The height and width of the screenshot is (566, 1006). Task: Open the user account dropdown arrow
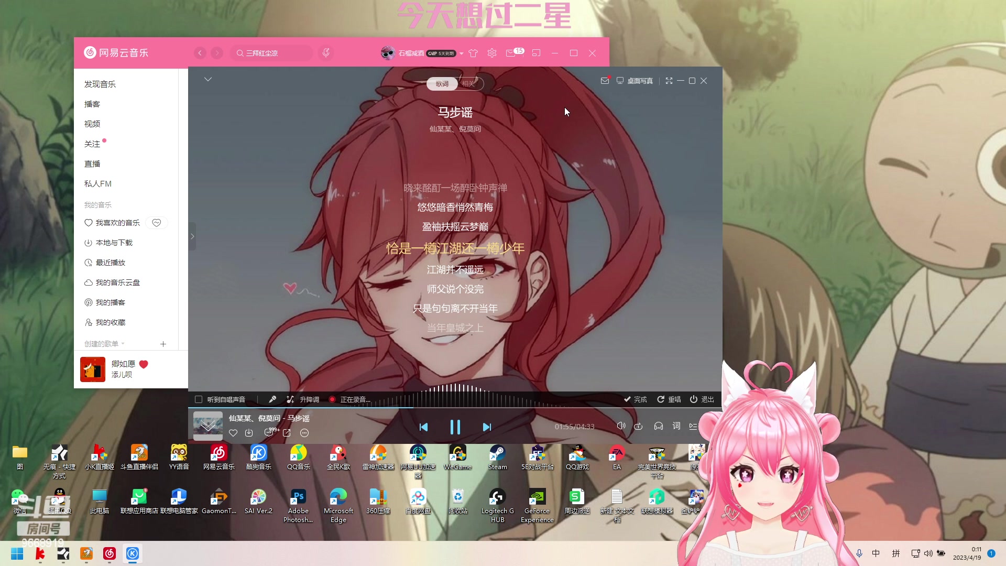[461, 53]
